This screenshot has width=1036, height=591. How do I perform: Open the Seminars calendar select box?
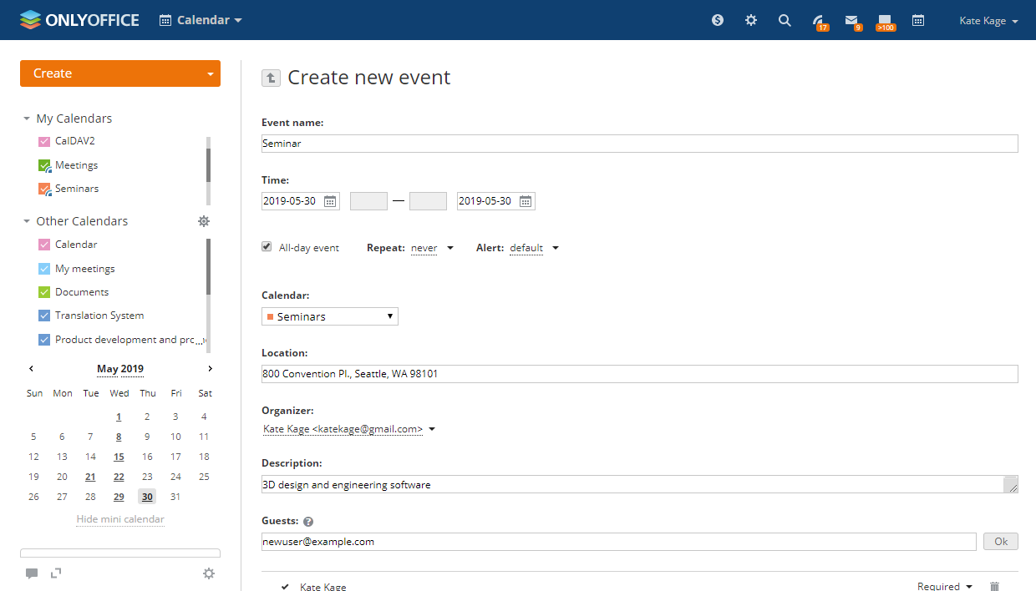tap(330, 316)
